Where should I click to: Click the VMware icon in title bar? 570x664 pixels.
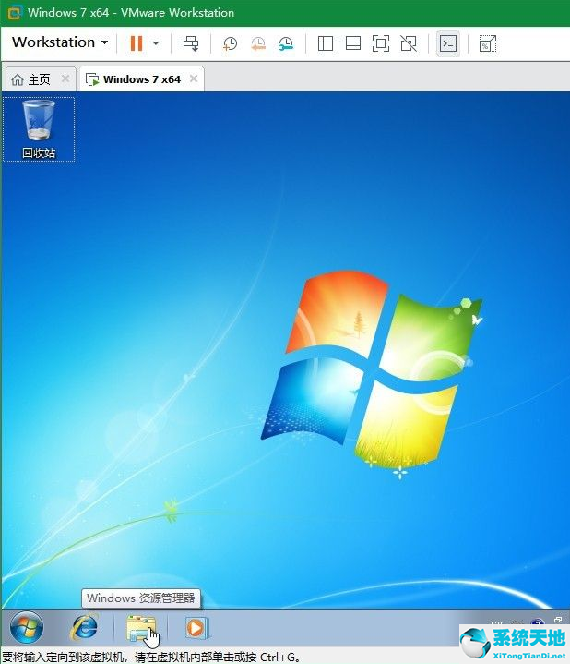15,13
